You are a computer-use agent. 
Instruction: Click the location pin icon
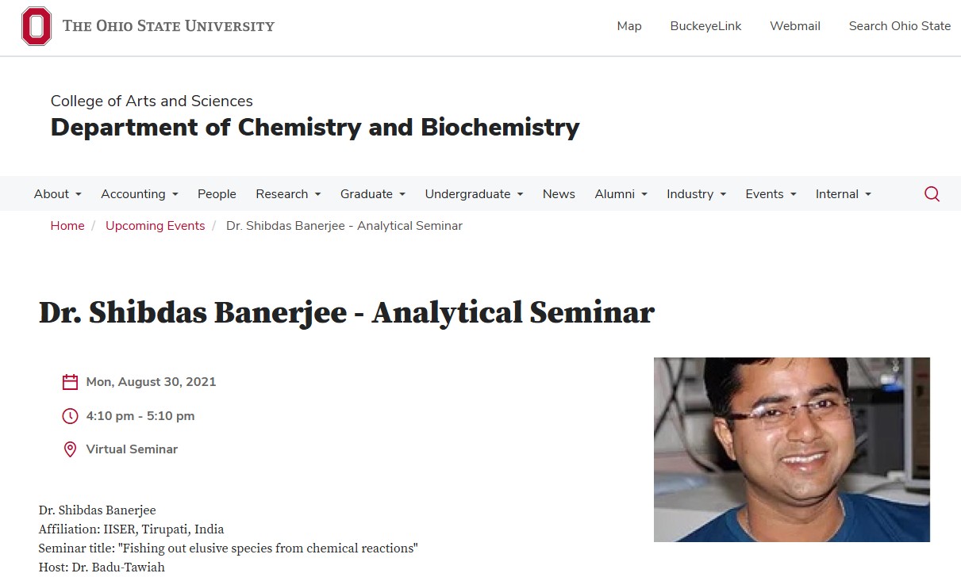tap(70, 449)
